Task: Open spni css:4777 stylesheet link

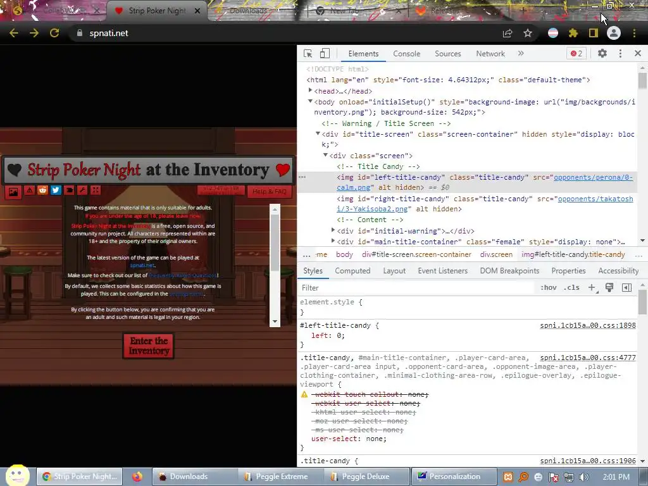Action: point(588,358)
